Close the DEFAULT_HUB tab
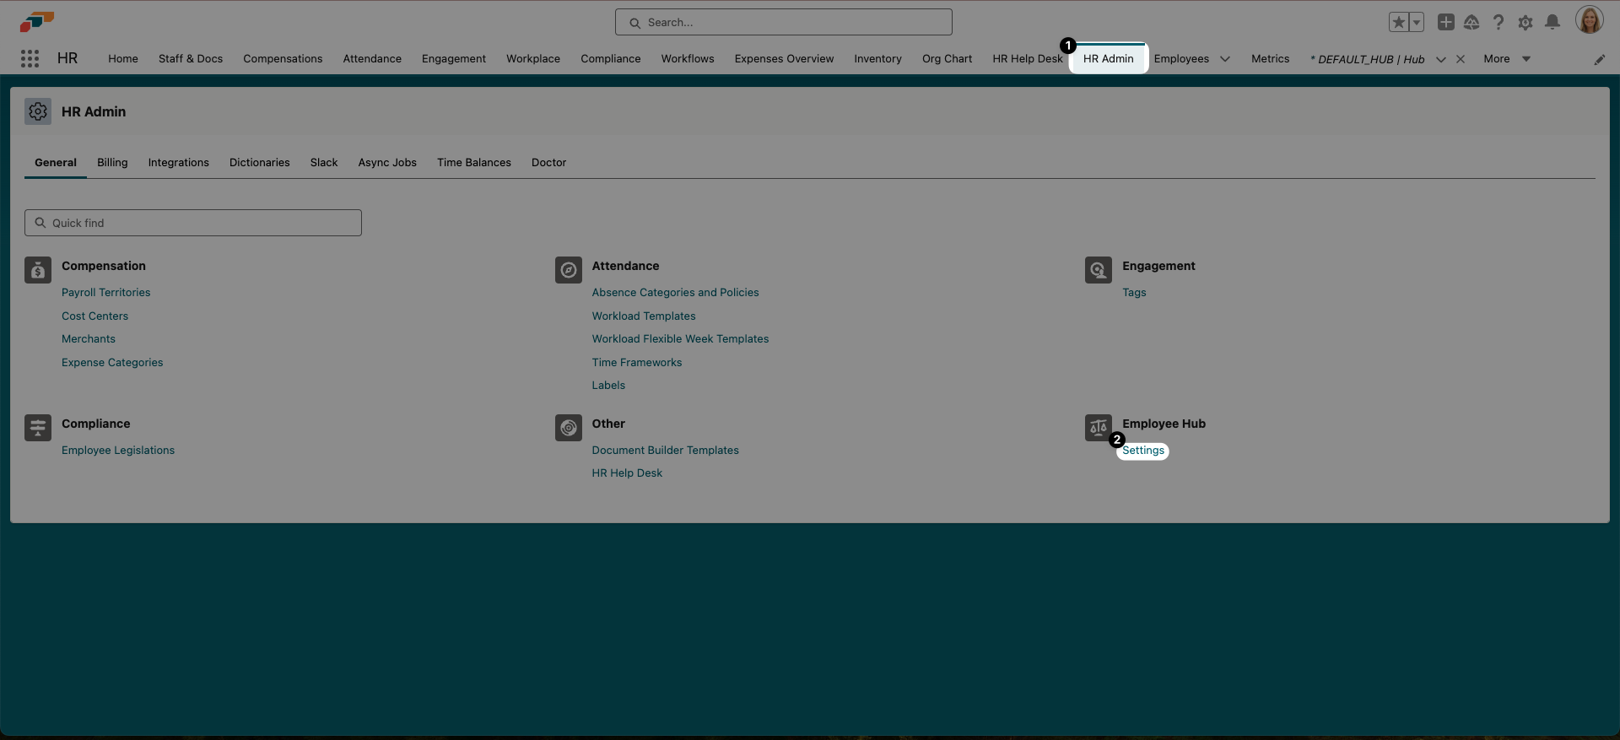This screenshot has width=1620, height=740. tap(1461, 59)
